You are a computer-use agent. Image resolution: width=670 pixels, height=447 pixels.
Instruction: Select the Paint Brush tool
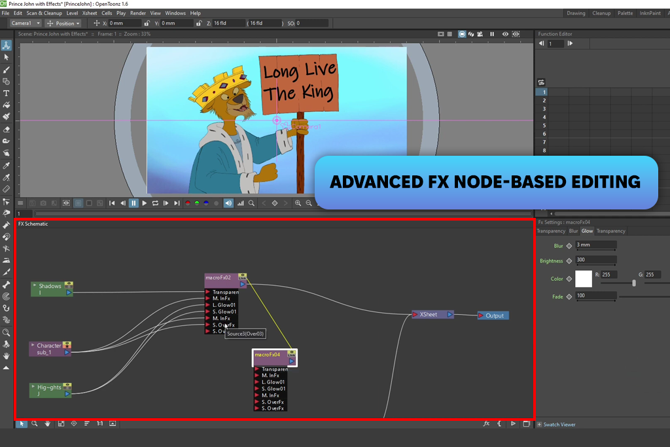pos(7,116)
